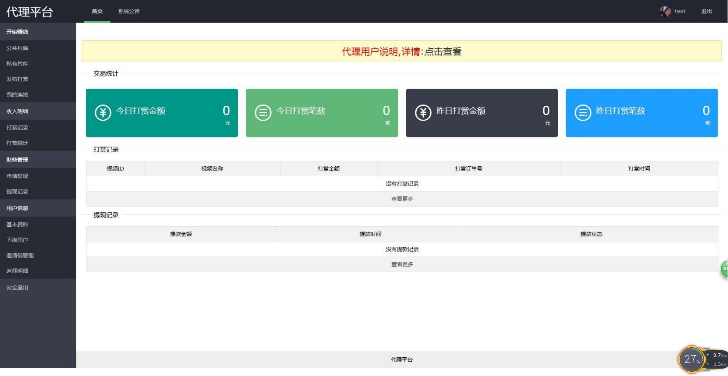
Task: Click the test user avatar
Action: pos(665,11)
